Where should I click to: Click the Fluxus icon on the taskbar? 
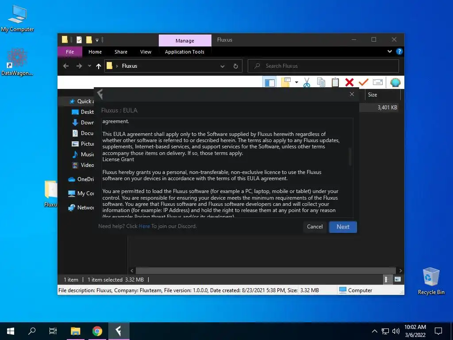point(119,331)
